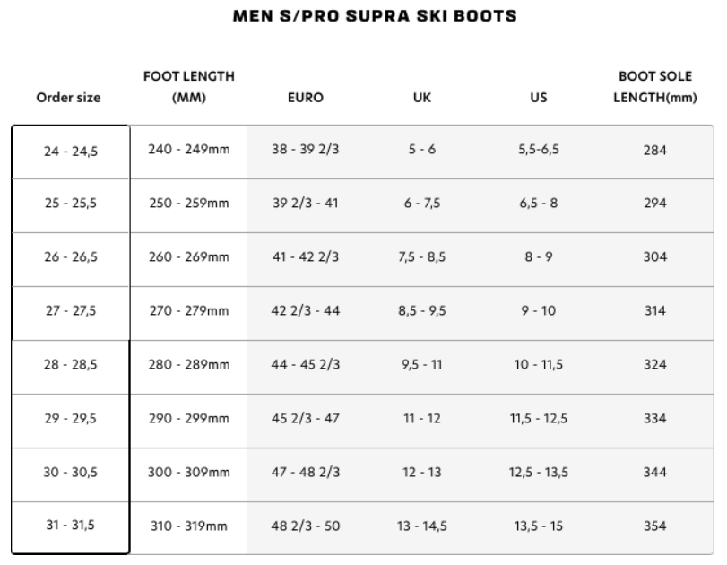Viewport: 727px width, 565px height.
Task: Click the Order size column header
Action: (69, 98)
